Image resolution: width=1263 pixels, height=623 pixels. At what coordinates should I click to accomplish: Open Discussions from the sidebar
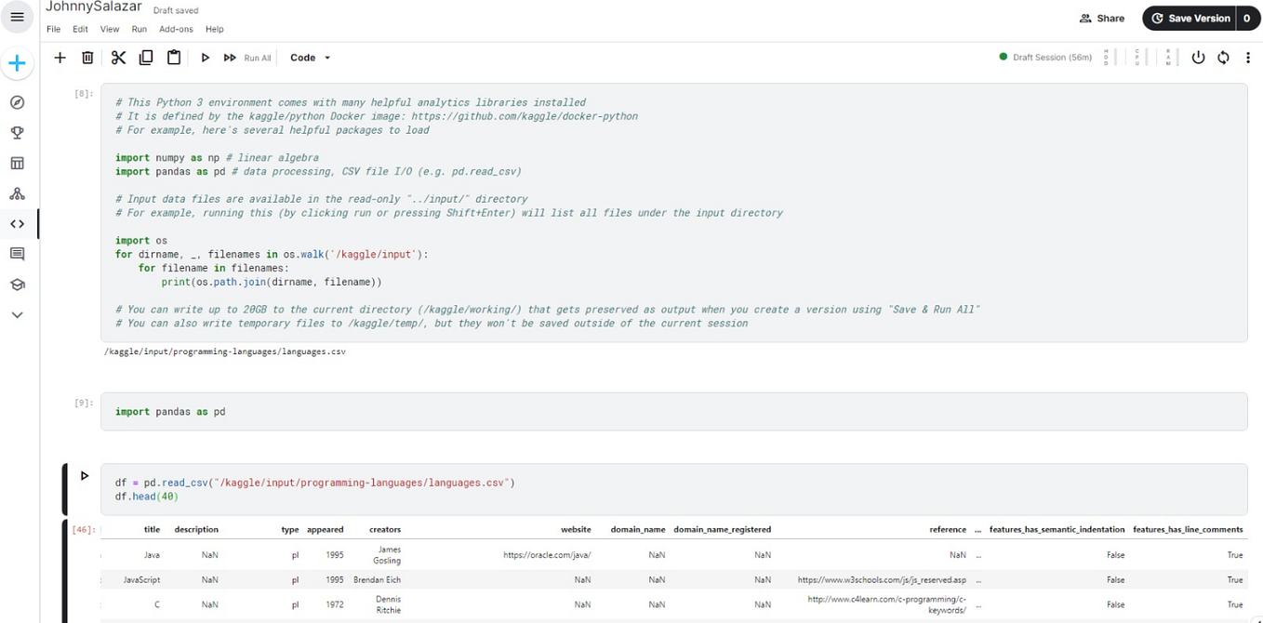(x=18, y=254)
